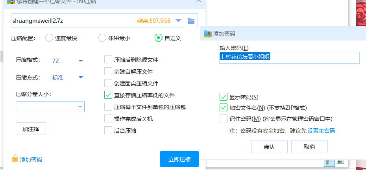Click the details list view icon in the background window
Screen dimensions: 366x170
(330, 162)
